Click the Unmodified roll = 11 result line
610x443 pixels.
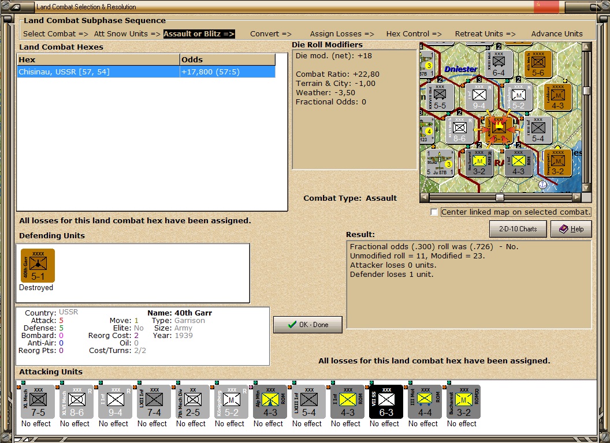coord(418,256)
